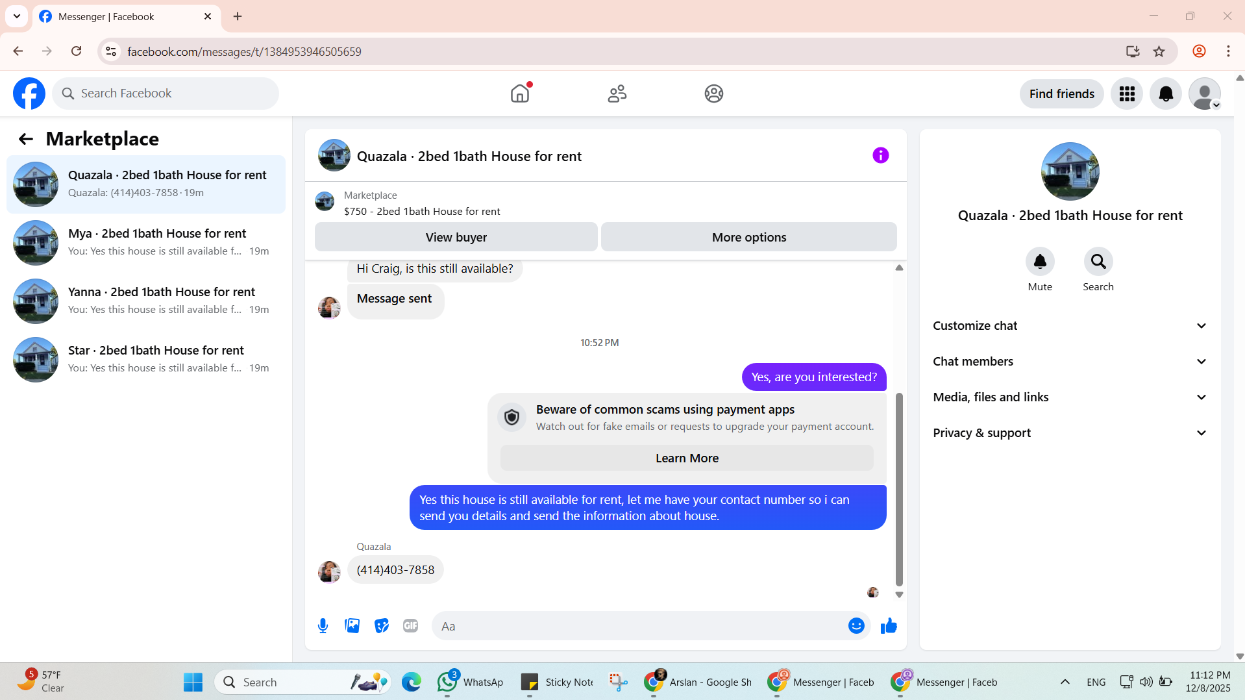Open Chrome three-dot menu

pyautogui.click(x=1228, y=51)
